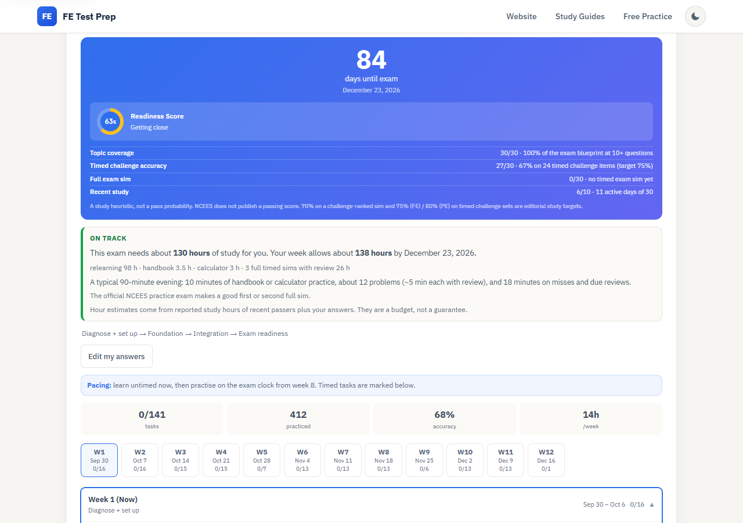The image size is (743, 523).
Task: Click the ON TRACK status label
Action: (108, 238)
